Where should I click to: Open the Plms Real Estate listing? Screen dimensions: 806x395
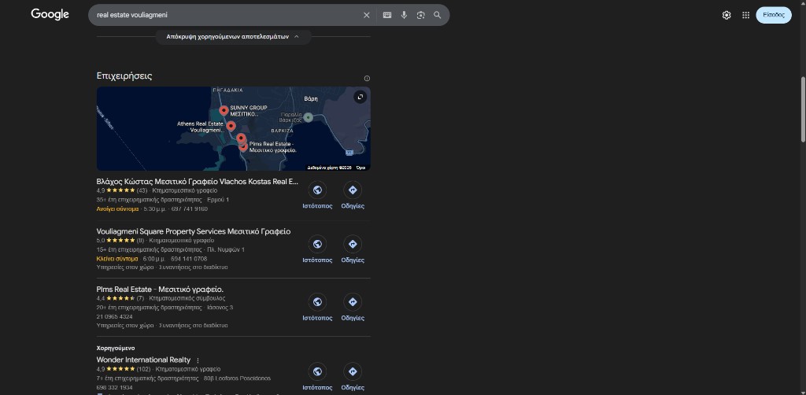(x=160, y=290)
